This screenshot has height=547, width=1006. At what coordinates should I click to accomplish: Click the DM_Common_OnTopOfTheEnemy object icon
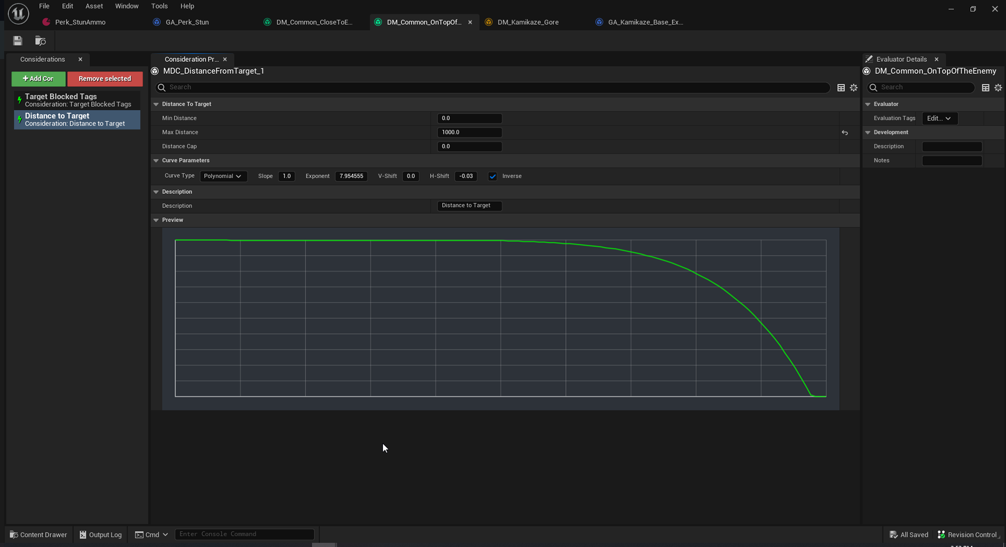tap(867, 71)
